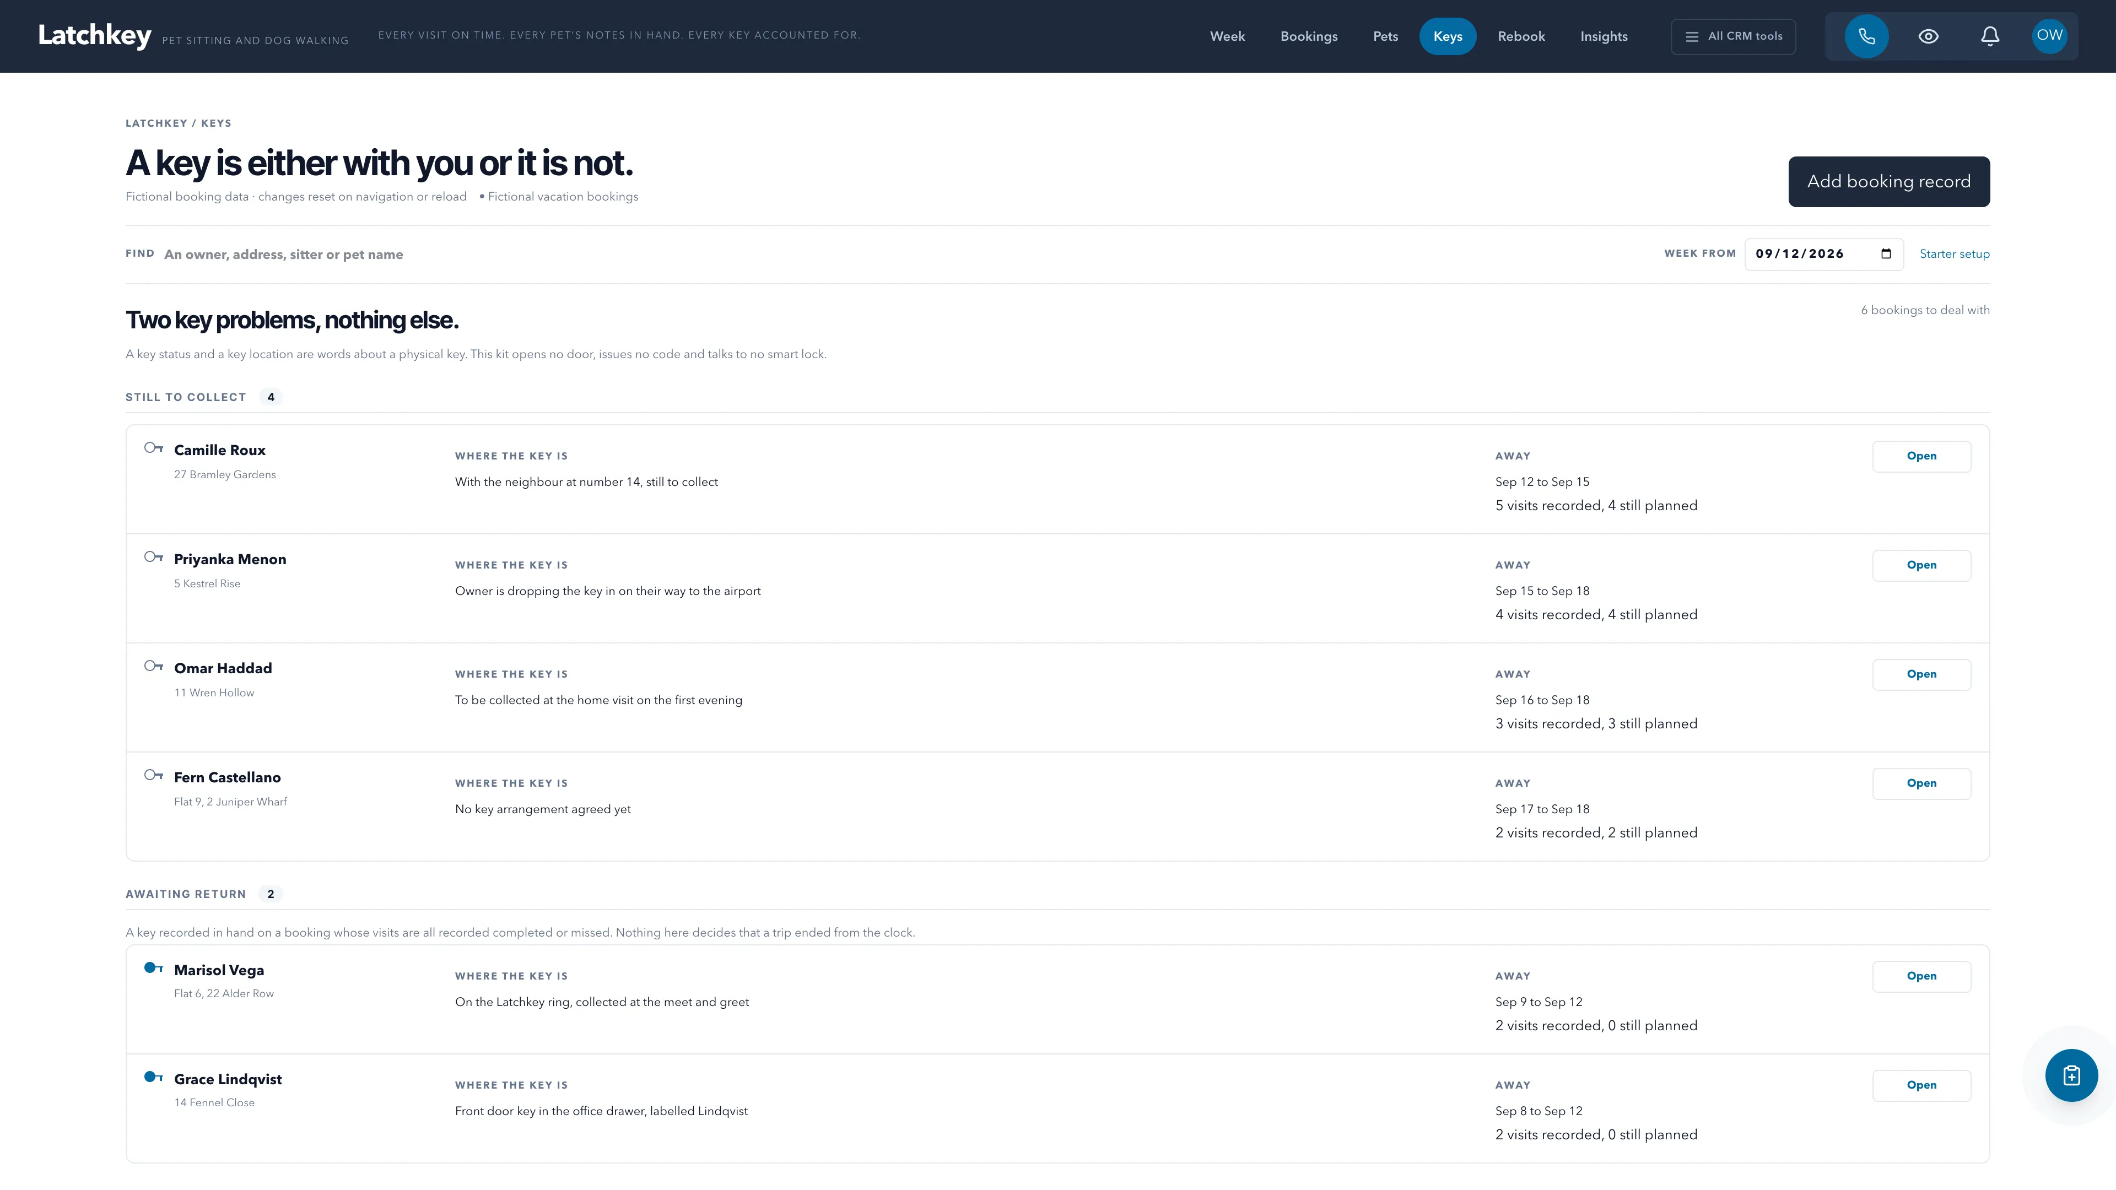Screen dimensions: 2116x1190
Task: Open Camille Roux booking
Action: pos(1921,457)
